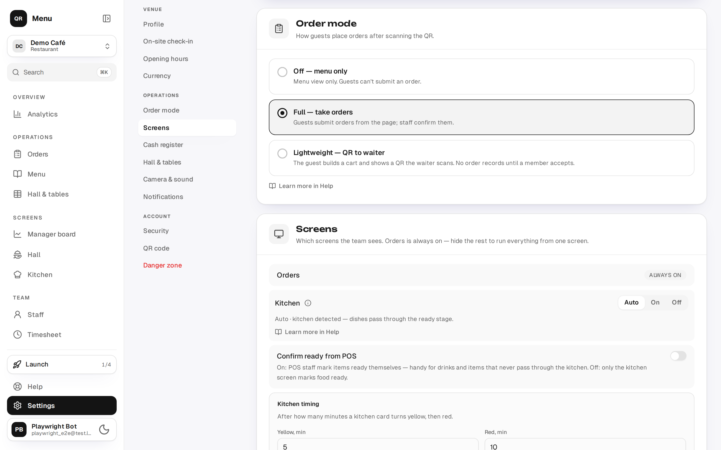Open the Order mode settings section
Image resolution: width=721 pixels, height=450 pixels.
(x=187, y=110)
